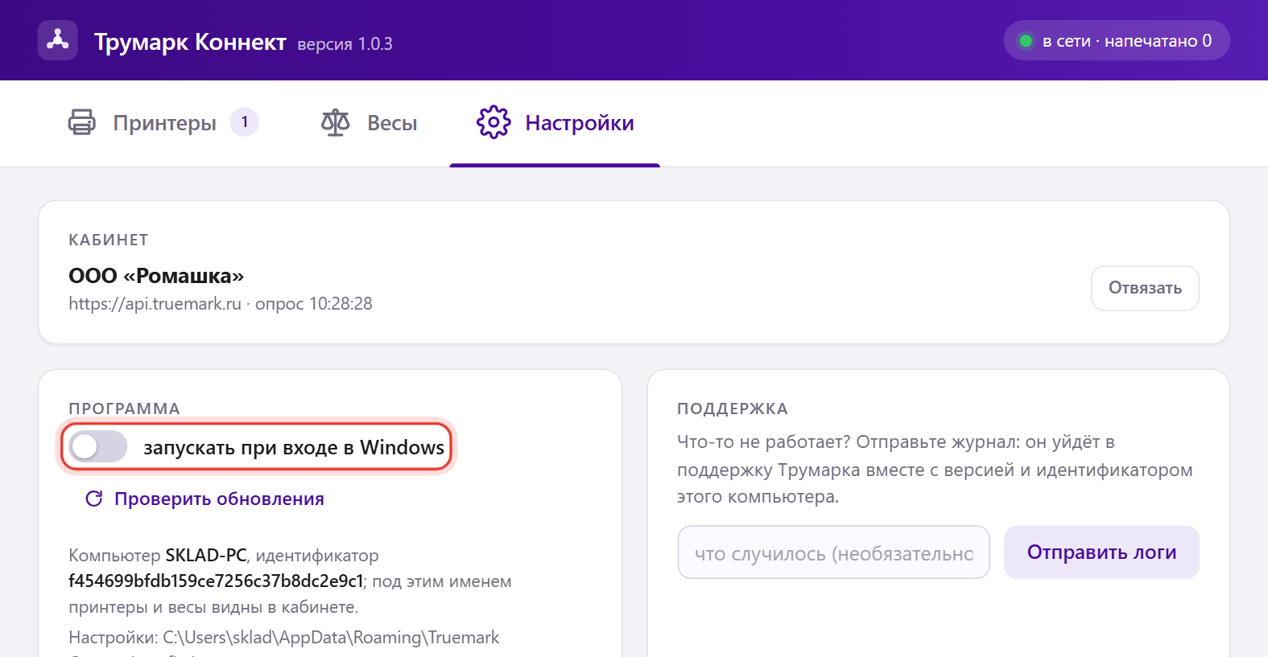Click the что случилось input field
Image resolution: width=1268 pixels, height=657 pixels.
(834, 552)
